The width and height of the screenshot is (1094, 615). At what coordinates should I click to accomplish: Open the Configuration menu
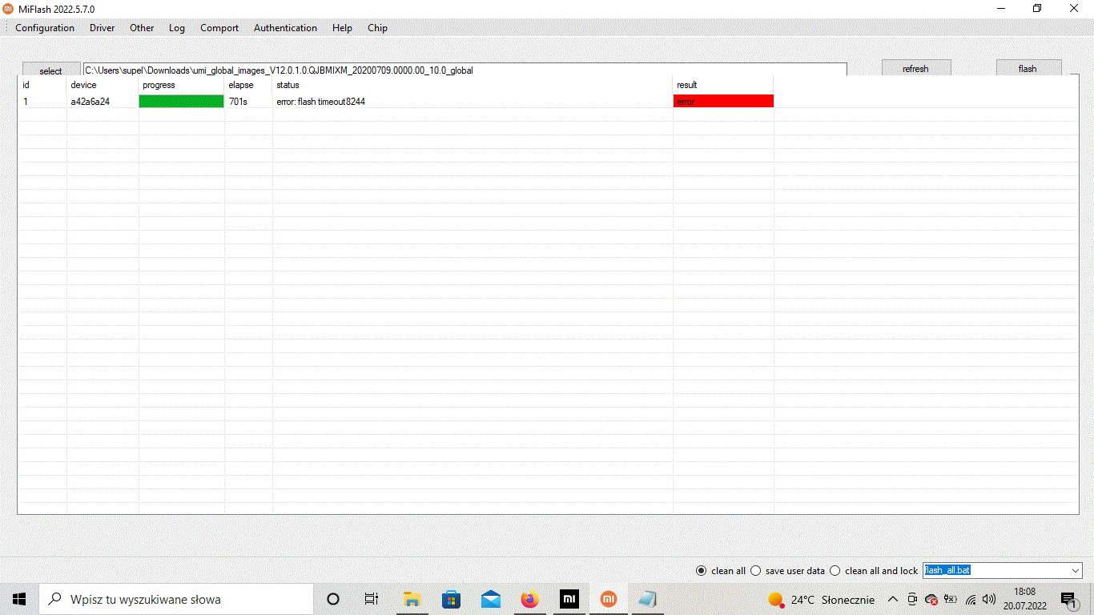45,28
